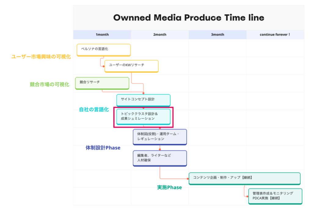Select the ペルソナの言語化 task card
The image size is (313, 208).
click(x=104, y=50)
